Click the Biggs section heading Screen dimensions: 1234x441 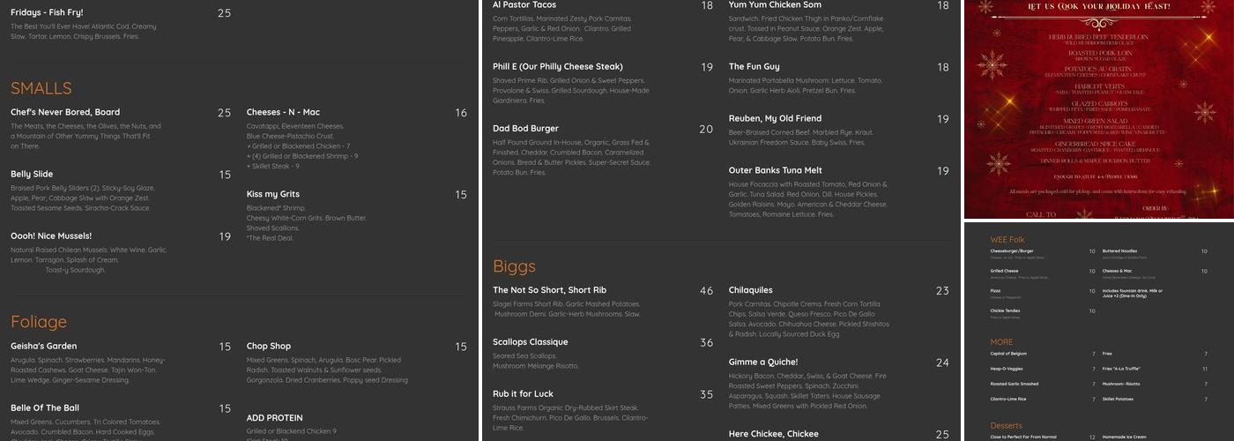click(514, 266)
